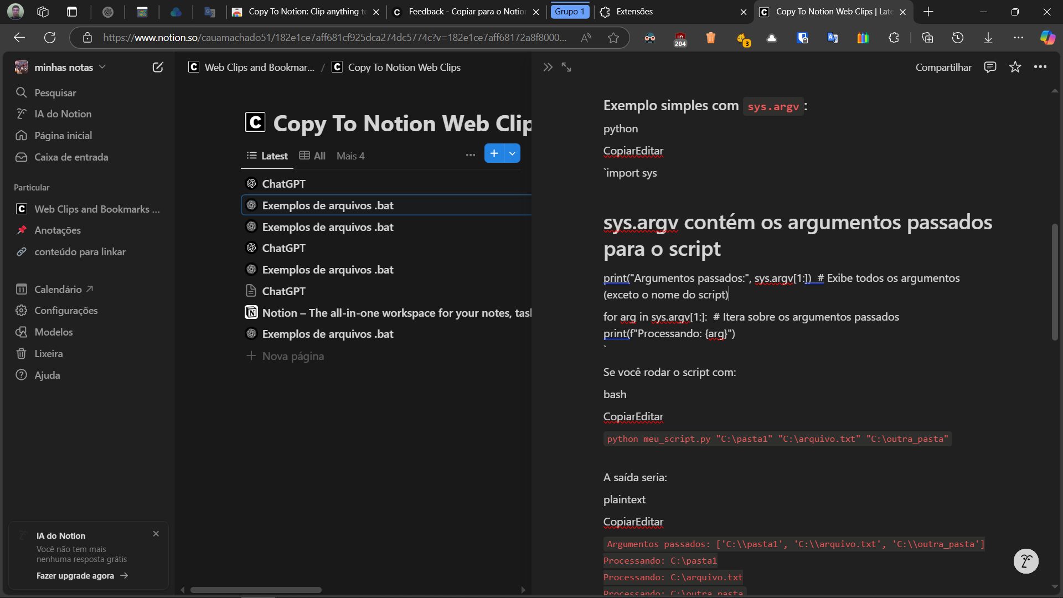The width and height of the screenshot is (1063, 598).
Task: Click Grupo 1 tab group label
Action: click(570, 12)
